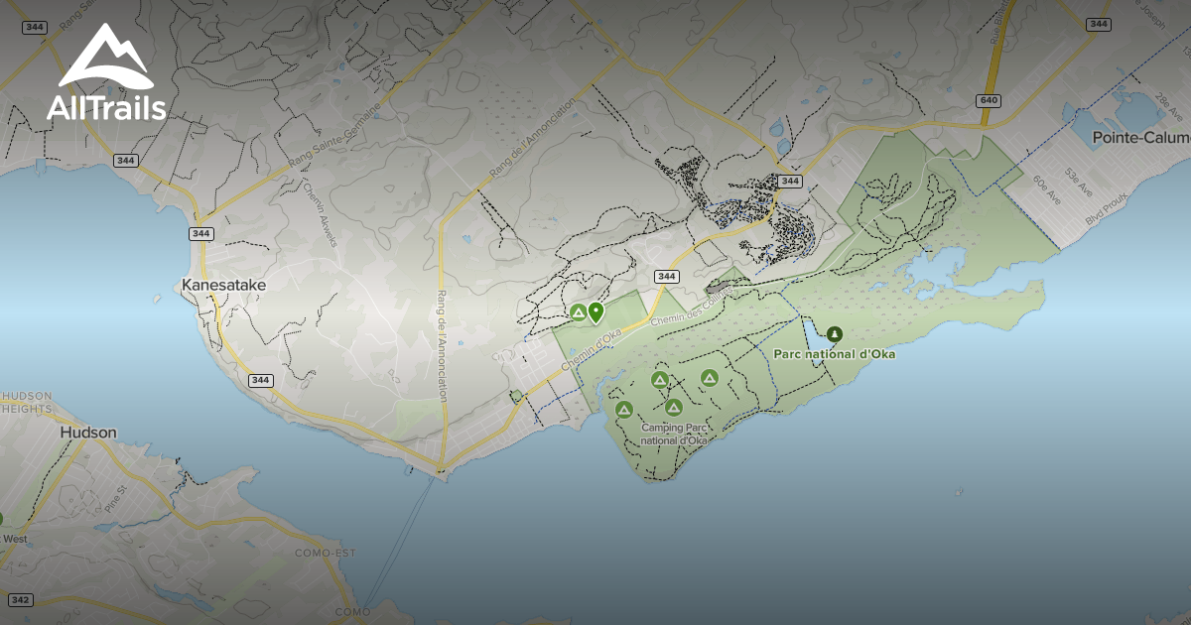Image resolution: width=1191 pixels, height=625 pixels.
Task: Open the green trailhead pin marker
Action: 595,313
